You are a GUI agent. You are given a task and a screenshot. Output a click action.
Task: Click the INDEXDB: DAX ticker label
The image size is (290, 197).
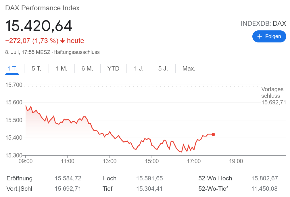263,24
